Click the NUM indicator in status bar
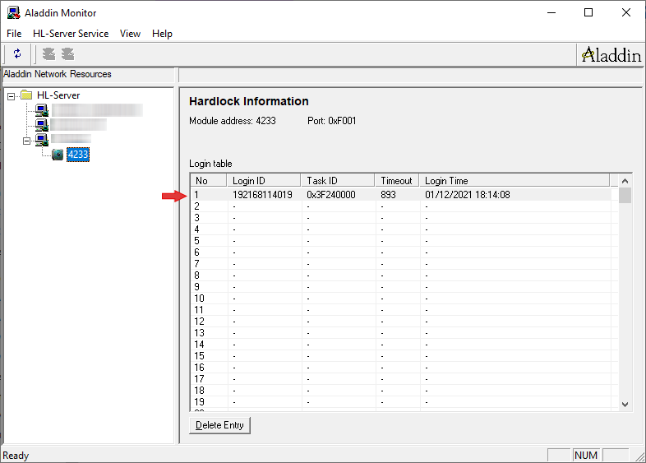The width and height of the screenshot is (646, 463). pyautogui.click(x=586, y=455)
